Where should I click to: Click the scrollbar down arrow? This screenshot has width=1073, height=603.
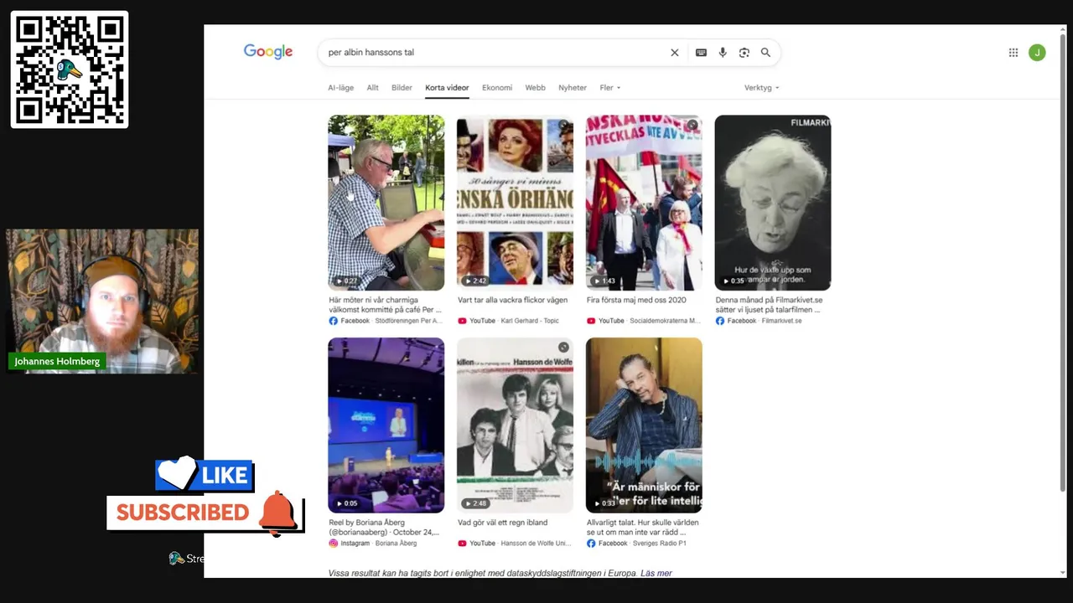tap(1063, 573)
